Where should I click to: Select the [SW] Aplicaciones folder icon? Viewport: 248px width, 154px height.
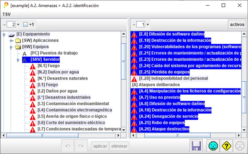point(18,41)
